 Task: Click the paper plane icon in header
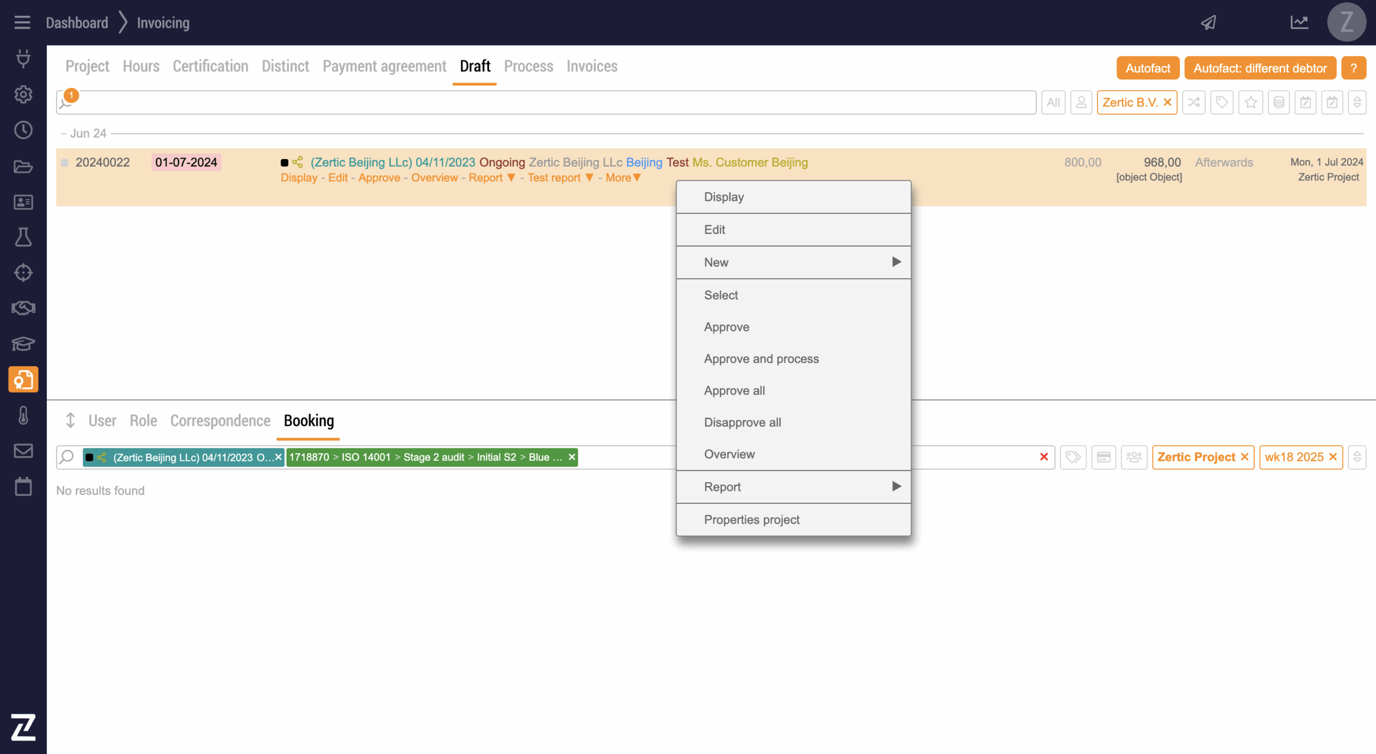1209,23
